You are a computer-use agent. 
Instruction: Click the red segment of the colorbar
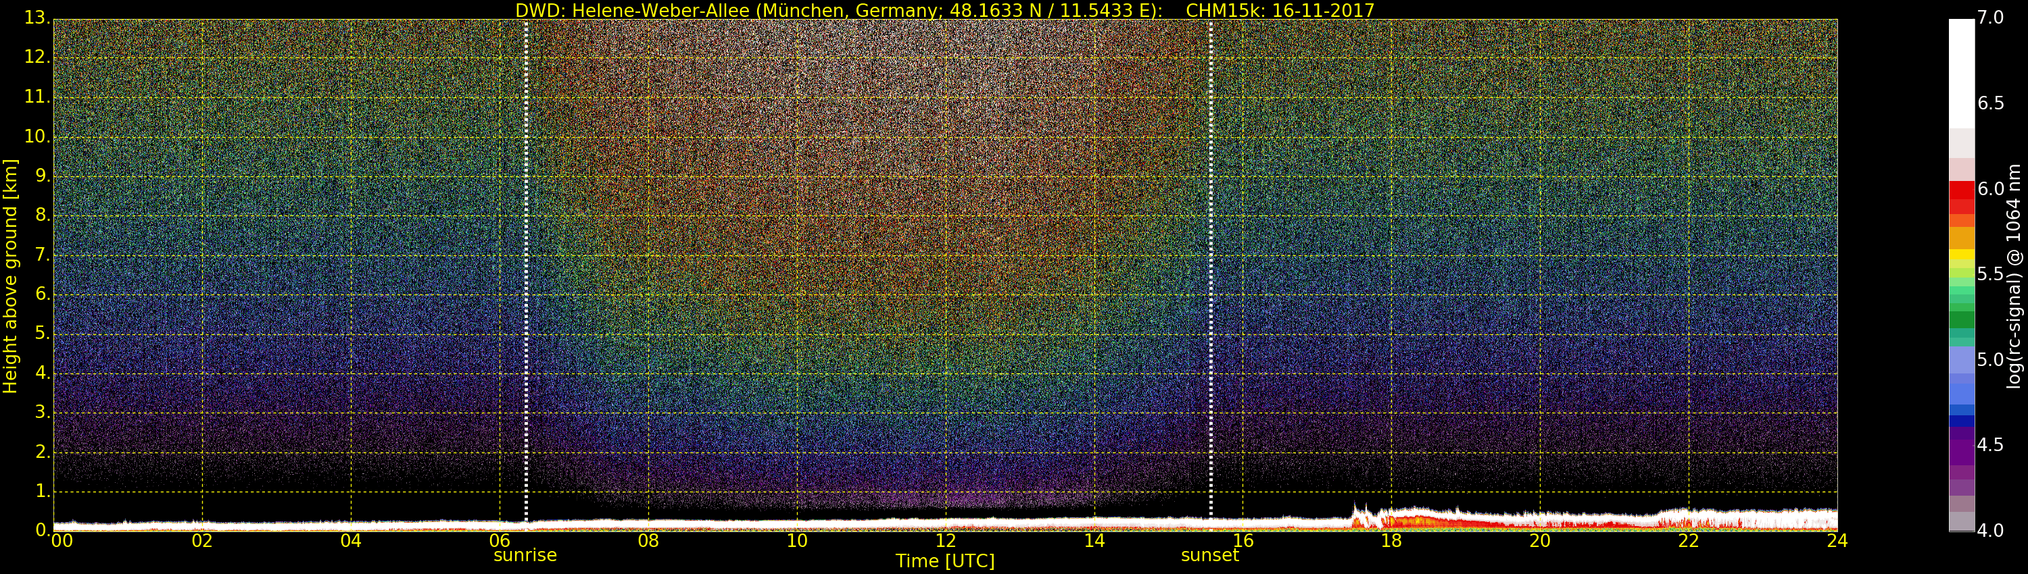(x=1962, y=190)
